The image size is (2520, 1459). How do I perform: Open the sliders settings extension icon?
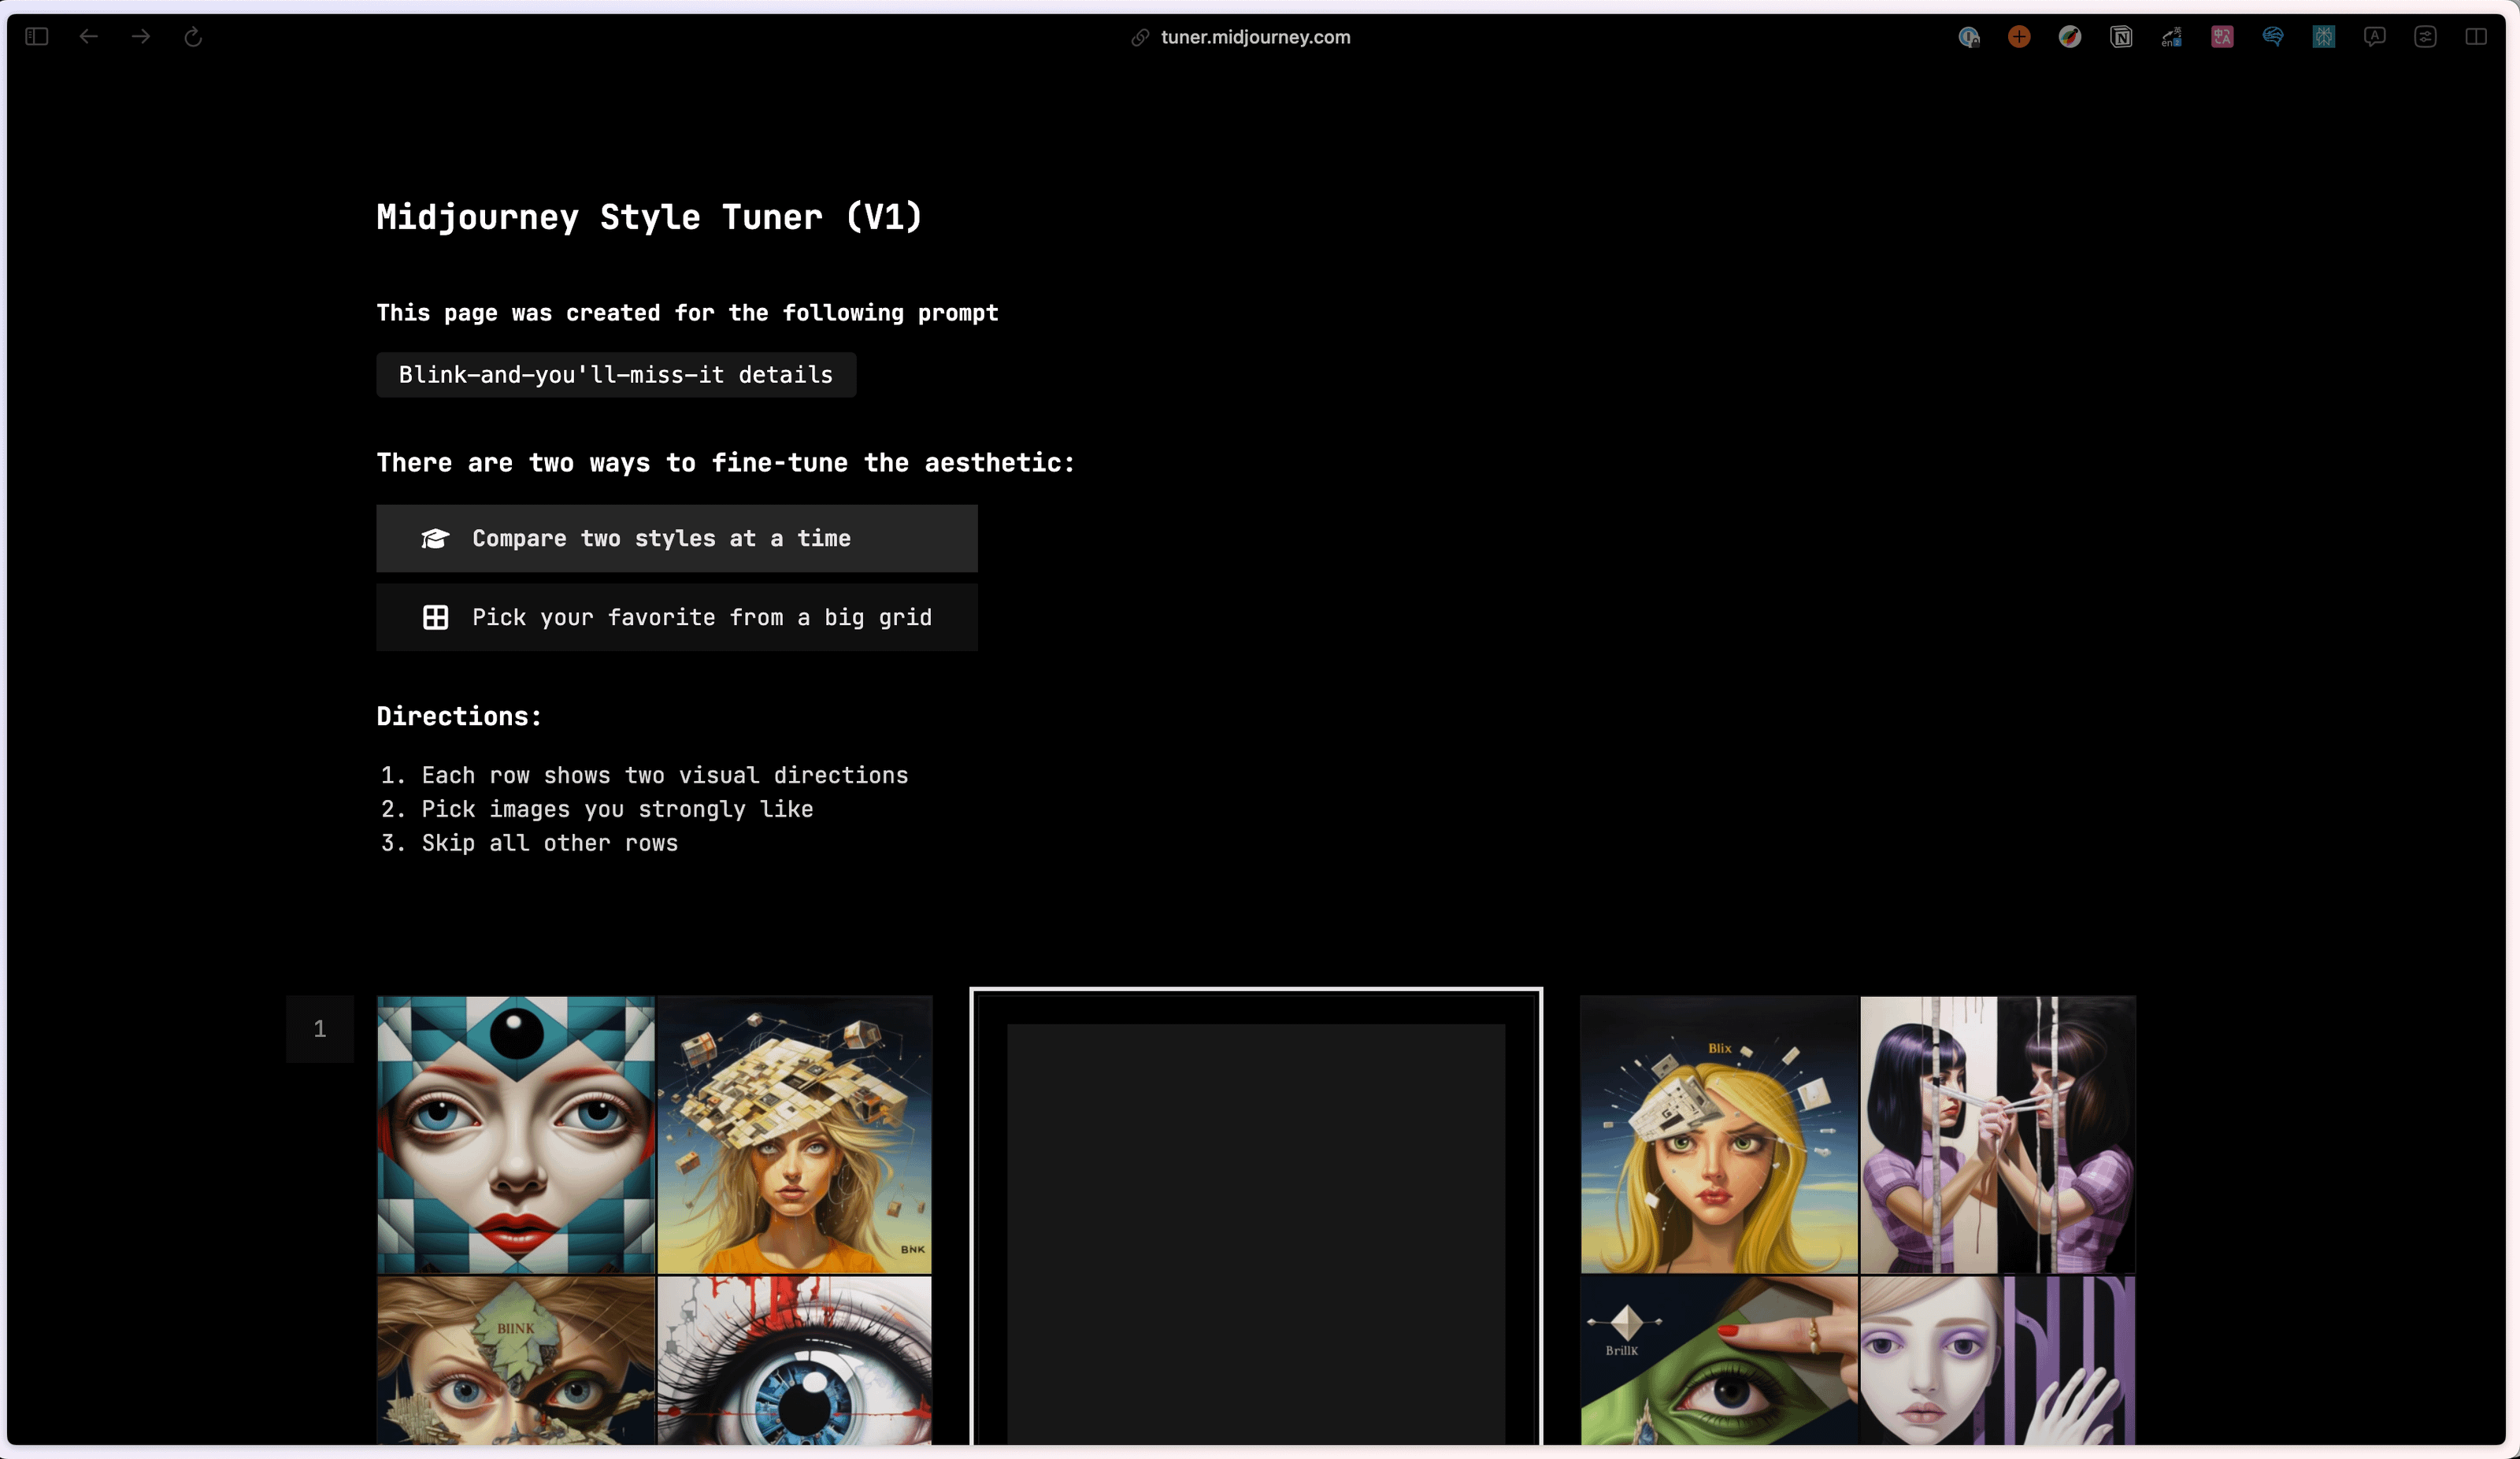(2425, 37)
